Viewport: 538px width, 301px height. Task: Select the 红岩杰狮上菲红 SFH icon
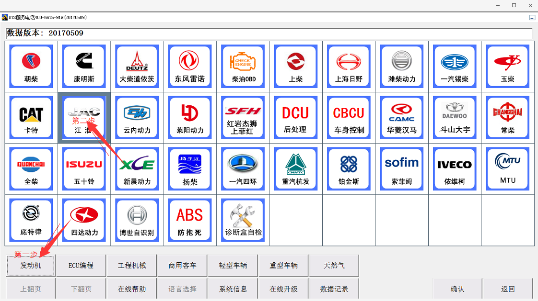coord(243,118)
